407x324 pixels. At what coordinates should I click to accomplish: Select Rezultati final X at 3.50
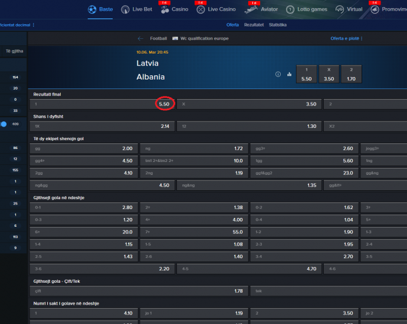pos(249,104)
